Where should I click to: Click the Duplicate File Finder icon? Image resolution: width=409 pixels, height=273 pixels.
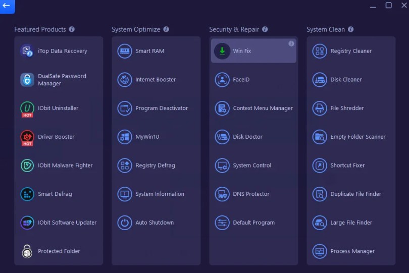point(320,194)
